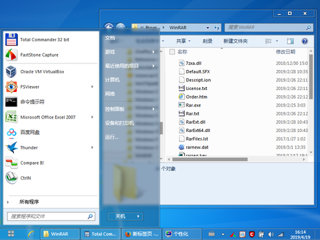
Task: Open 命令提示符 command prompt
Action: (x=51, y=102)
